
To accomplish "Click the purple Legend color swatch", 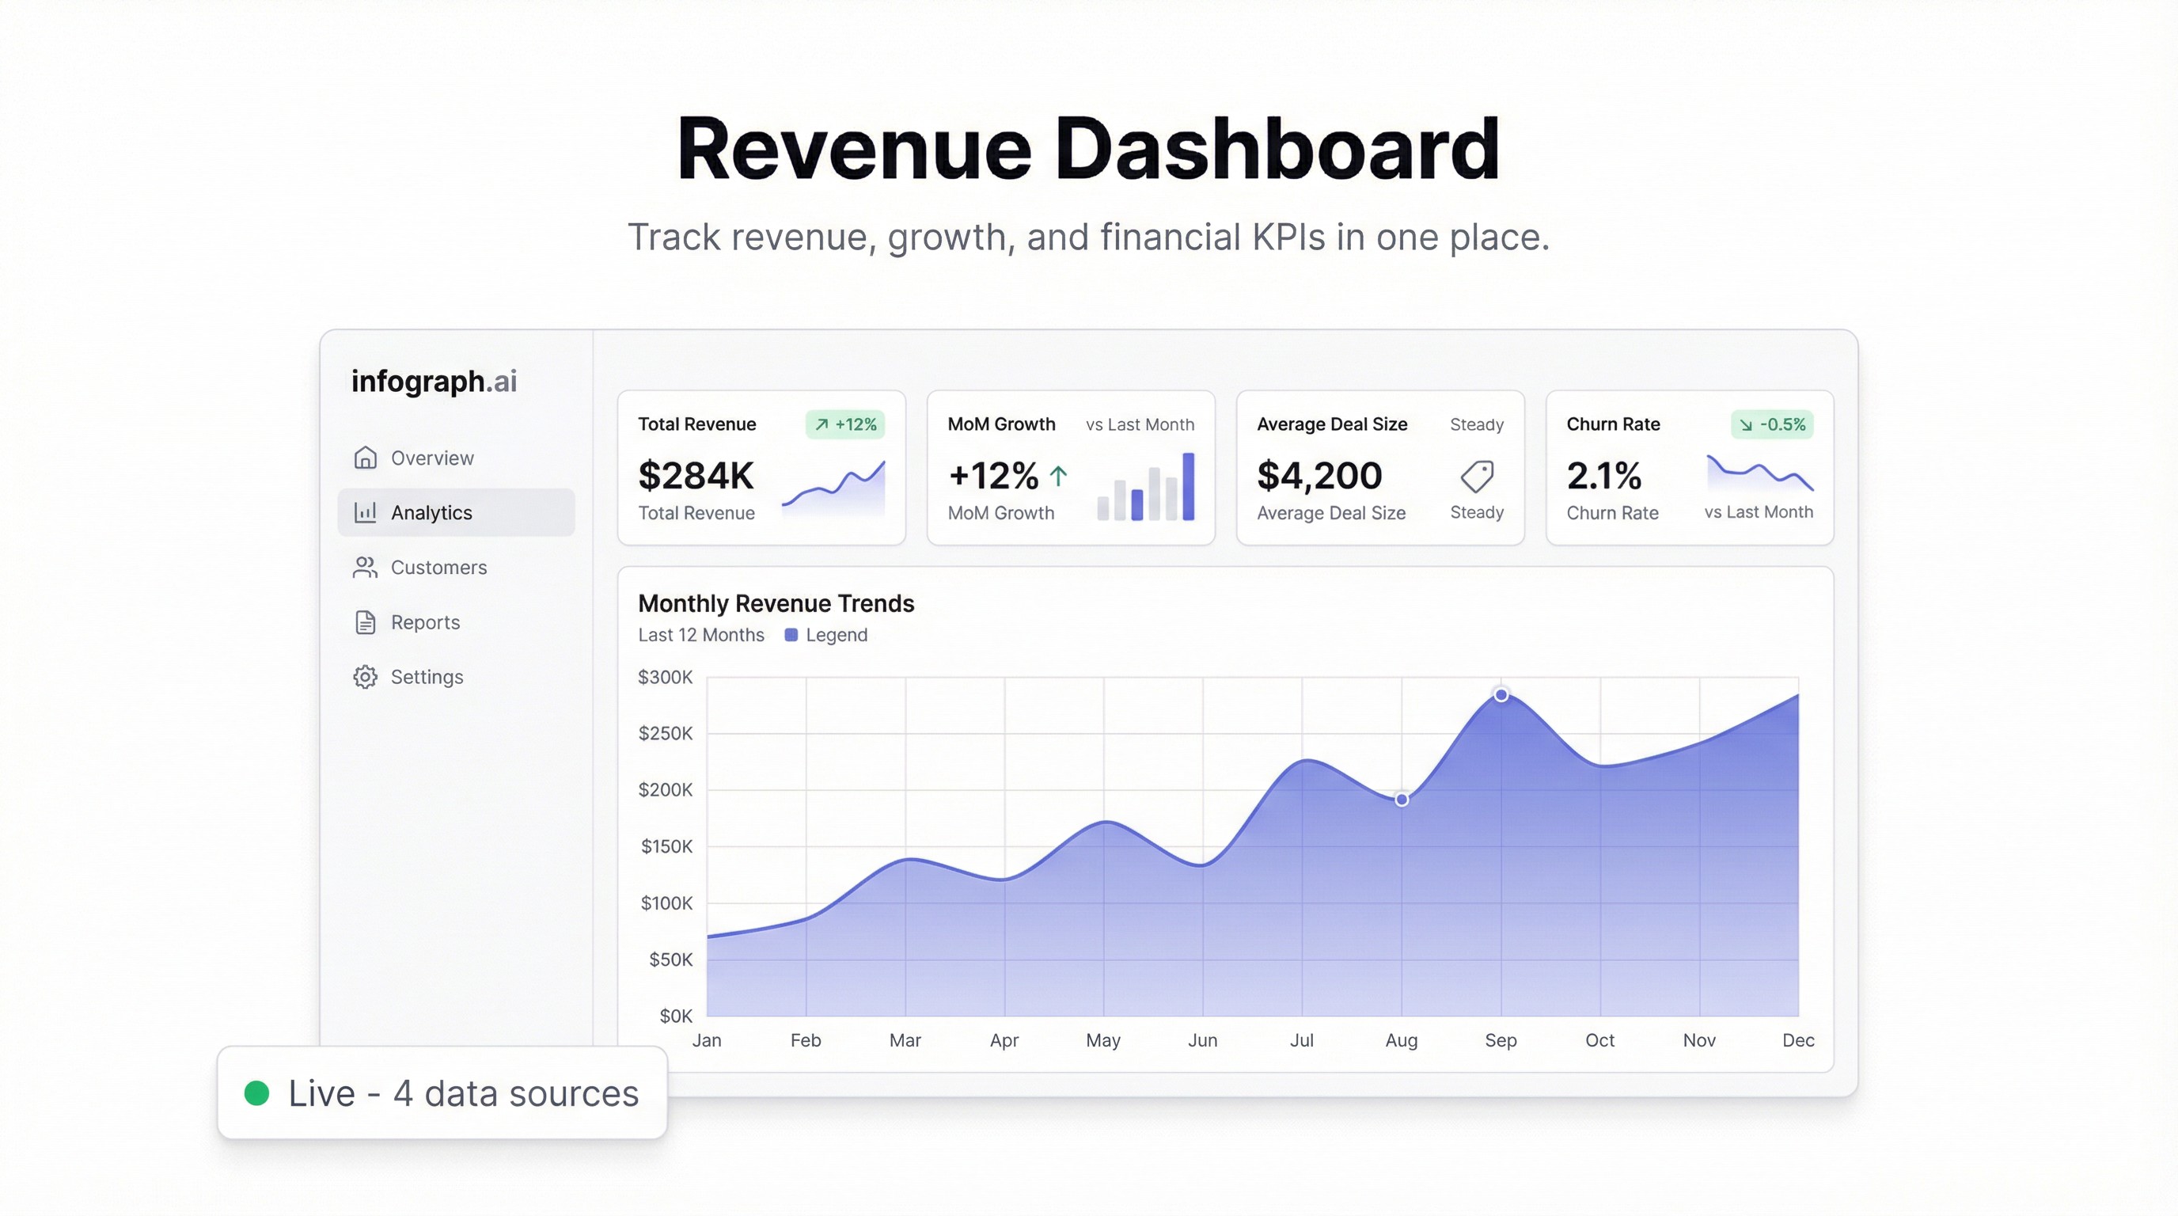I will pyautogui.click(x=791, y=634).
